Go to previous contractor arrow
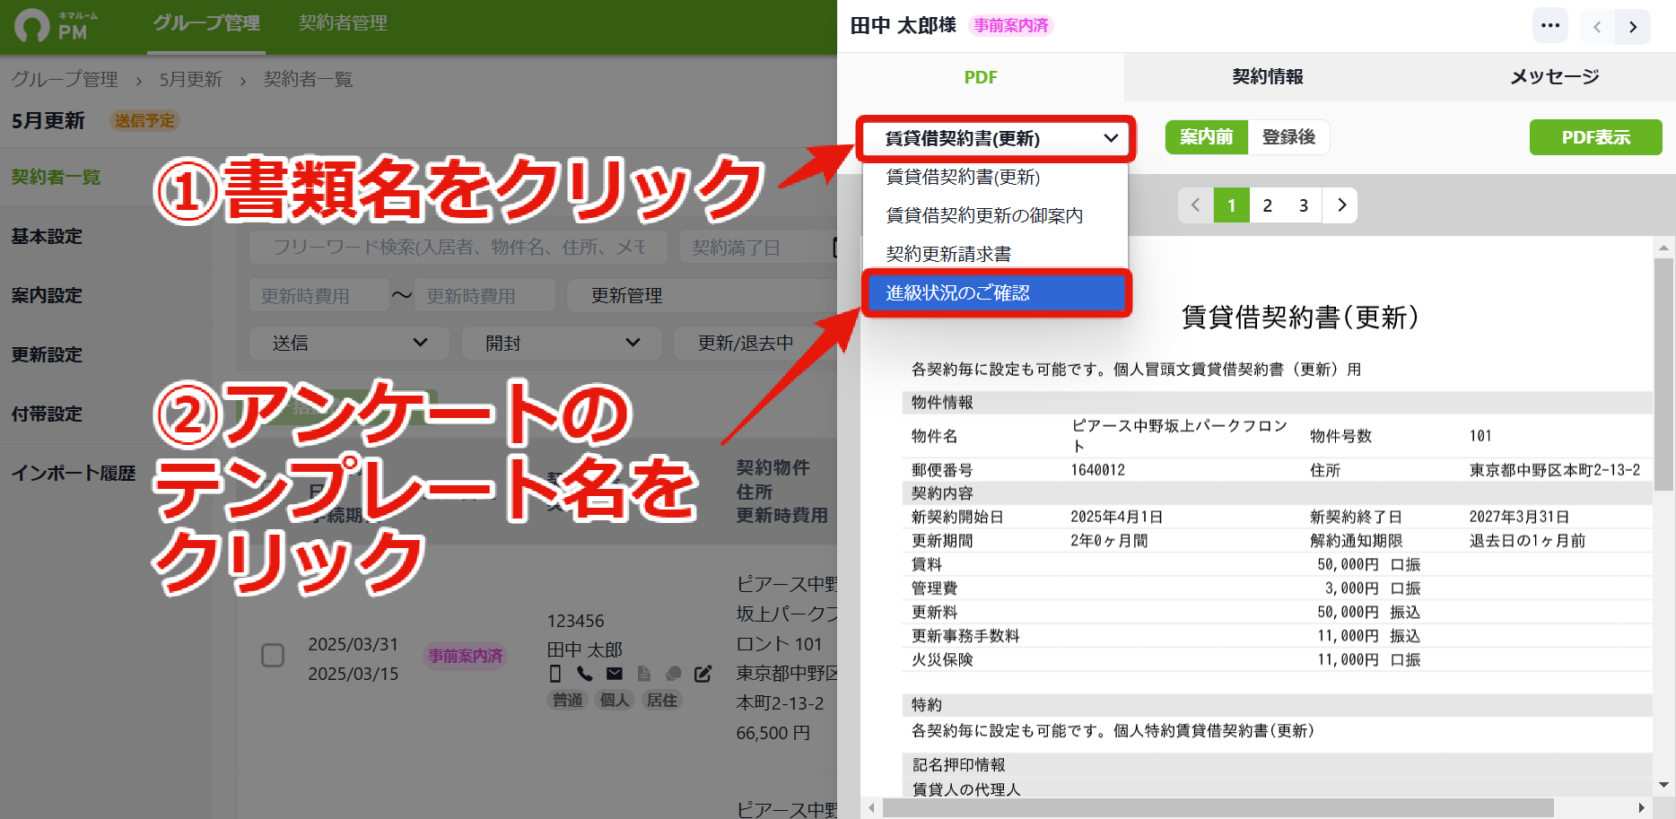Screen dimensions: 1676x819 click(1597, 27)
